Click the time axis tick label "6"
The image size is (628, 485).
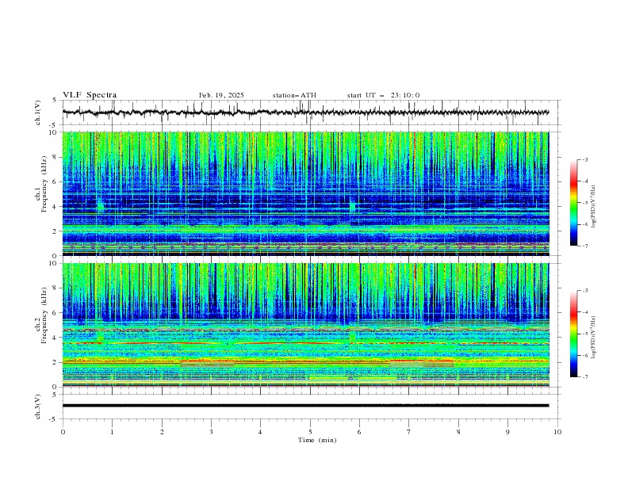coord(359,432)
